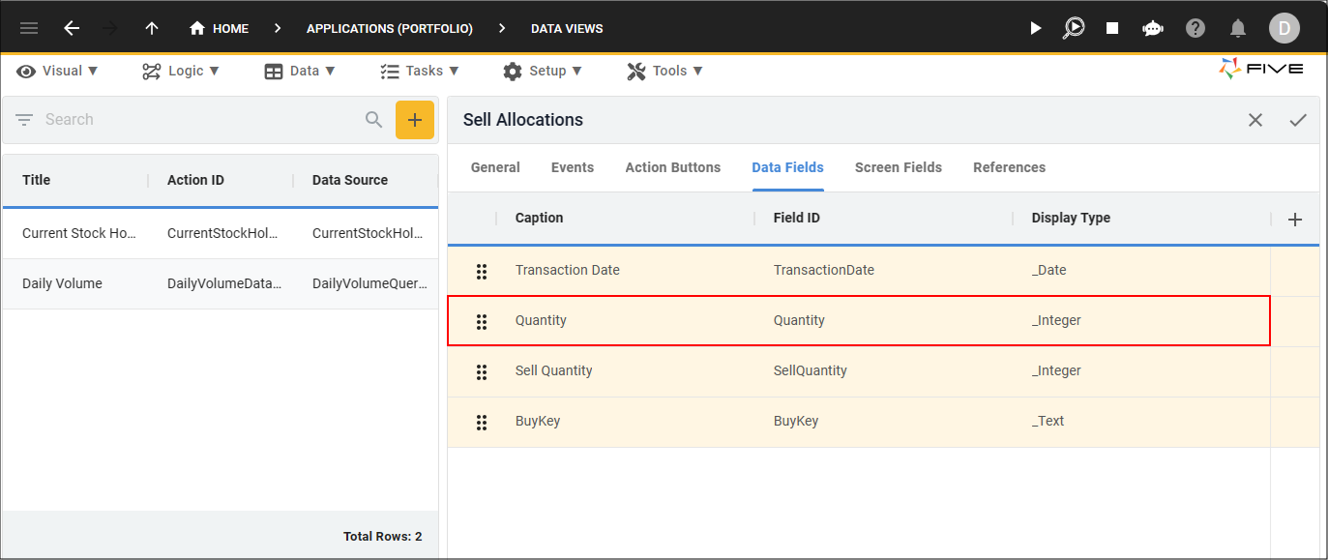Go to HOME breadcrumb link
This screenshot has height=560, width=1328.
click(220, 28)
